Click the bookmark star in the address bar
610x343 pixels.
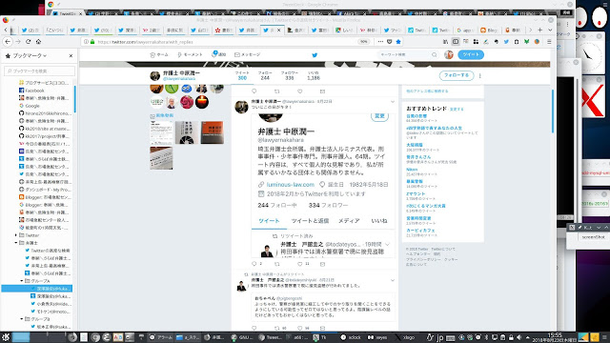click(398, 42)
